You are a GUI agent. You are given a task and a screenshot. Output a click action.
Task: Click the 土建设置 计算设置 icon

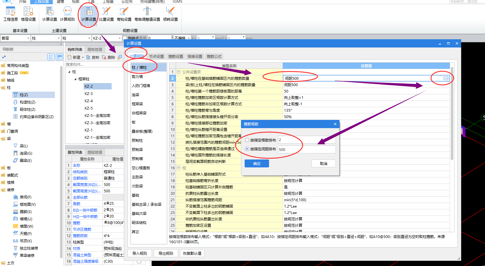[49, 14]
